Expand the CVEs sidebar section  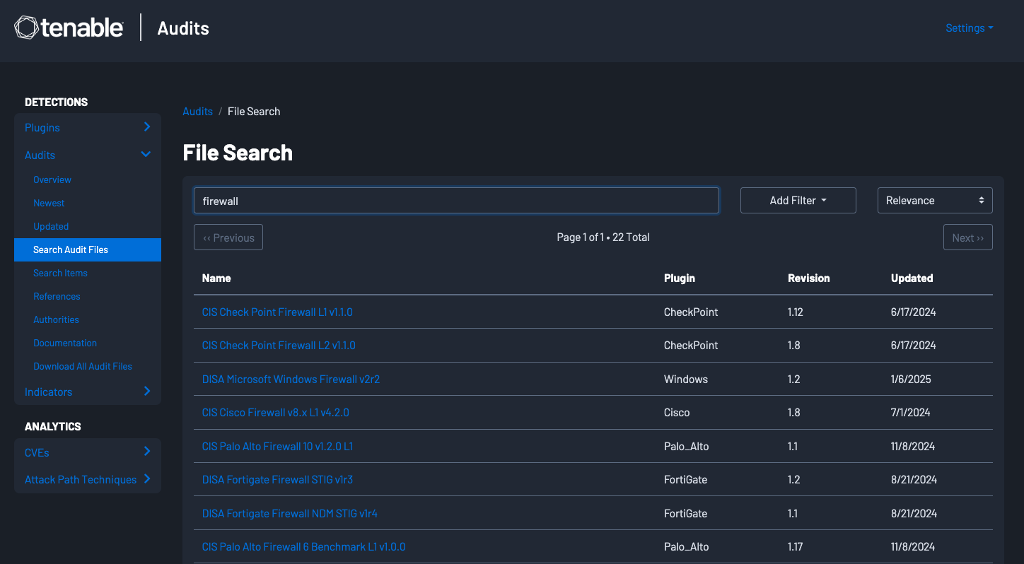146,452
